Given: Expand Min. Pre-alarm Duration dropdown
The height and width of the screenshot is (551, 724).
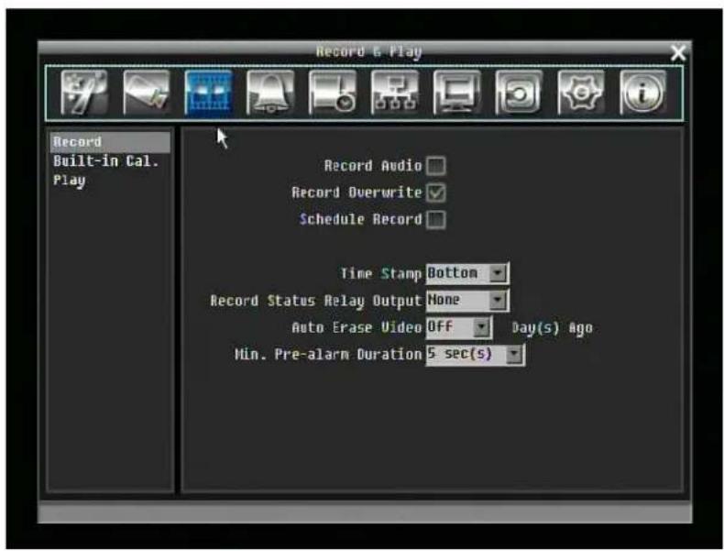Looking at the screenshot, I should (x=475, y=354).
